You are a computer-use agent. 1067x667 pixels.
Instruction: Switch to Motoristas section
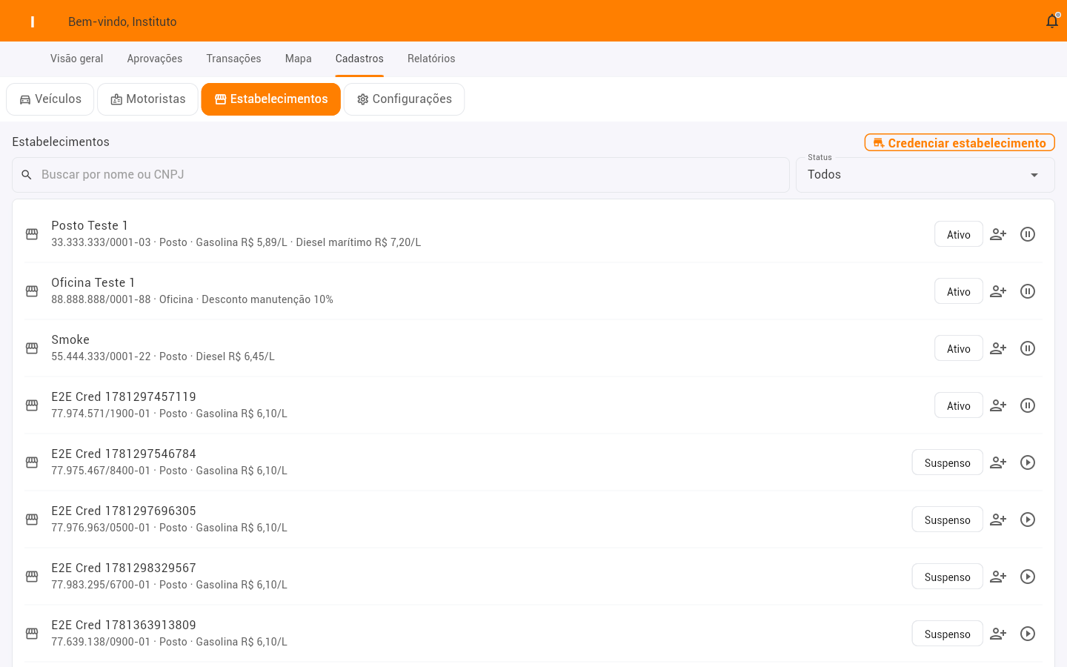pos(148,99)
